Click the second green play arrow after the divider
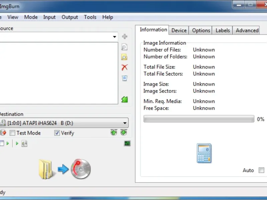Screen dimensions: 267x200 17,143
